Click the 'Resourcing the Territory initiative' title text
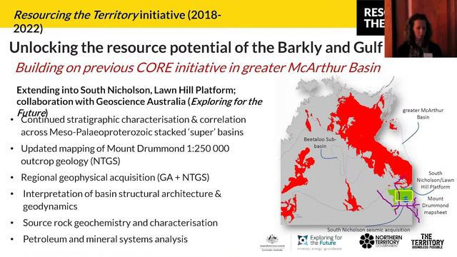 (x=117, y=21)
